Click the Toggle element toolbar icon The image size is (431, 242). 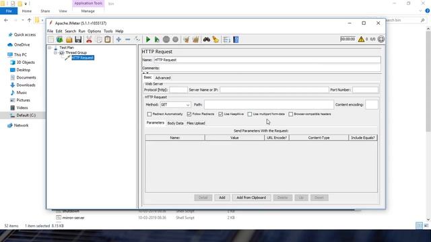coord(137,40)
